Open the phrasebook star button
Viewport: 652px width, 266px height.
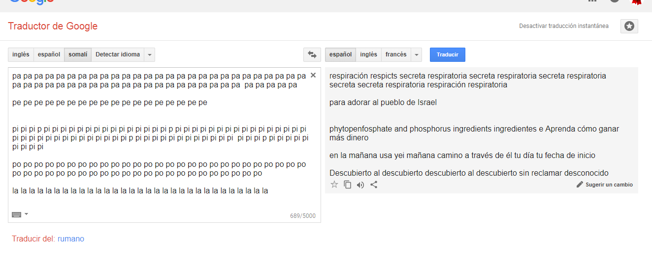[x=629, y=26]
